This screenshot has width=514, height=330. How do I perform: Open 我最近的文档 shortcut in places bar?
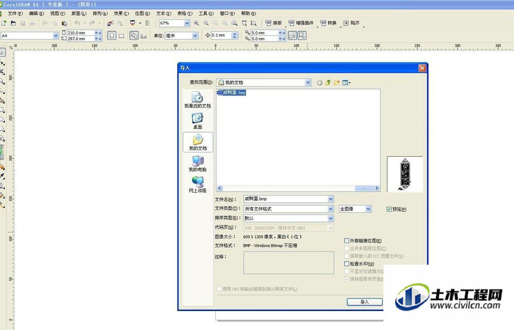(x=198, y=100)
